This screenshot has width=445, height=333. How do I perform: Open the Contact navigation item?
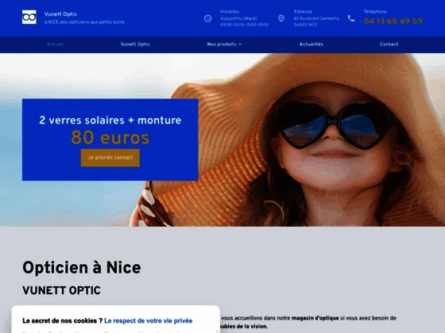389,44
